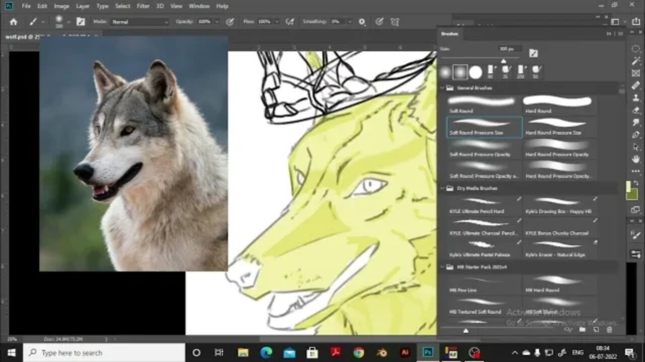Select the Magic Wand tool

(x=635, y=61)
